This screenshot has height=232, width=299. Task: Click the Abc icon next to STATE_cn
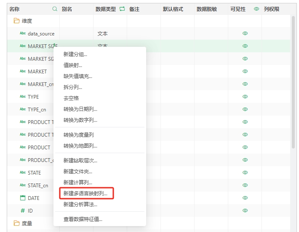23,185
